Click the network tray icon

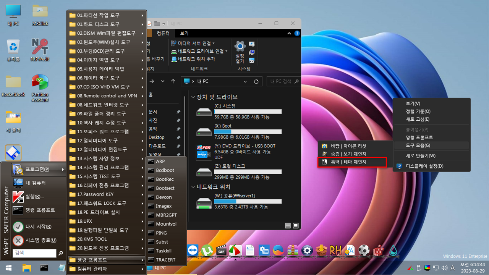436,268
